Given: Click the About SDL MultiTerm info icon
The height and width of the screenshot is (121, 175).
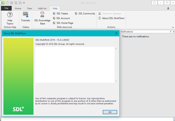Looking at the screenshot, I should point(100,18).
